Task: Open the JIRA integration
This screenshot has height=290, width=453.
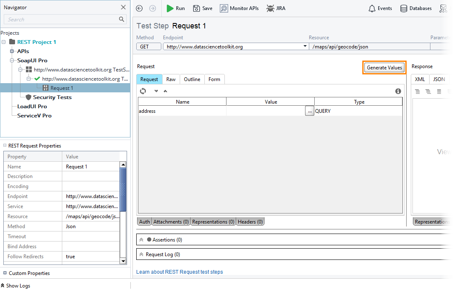Action: pos(276,8)
